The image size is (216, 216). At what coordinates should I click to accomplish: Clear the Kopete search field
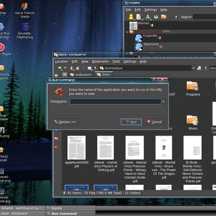tap(176, 17)
